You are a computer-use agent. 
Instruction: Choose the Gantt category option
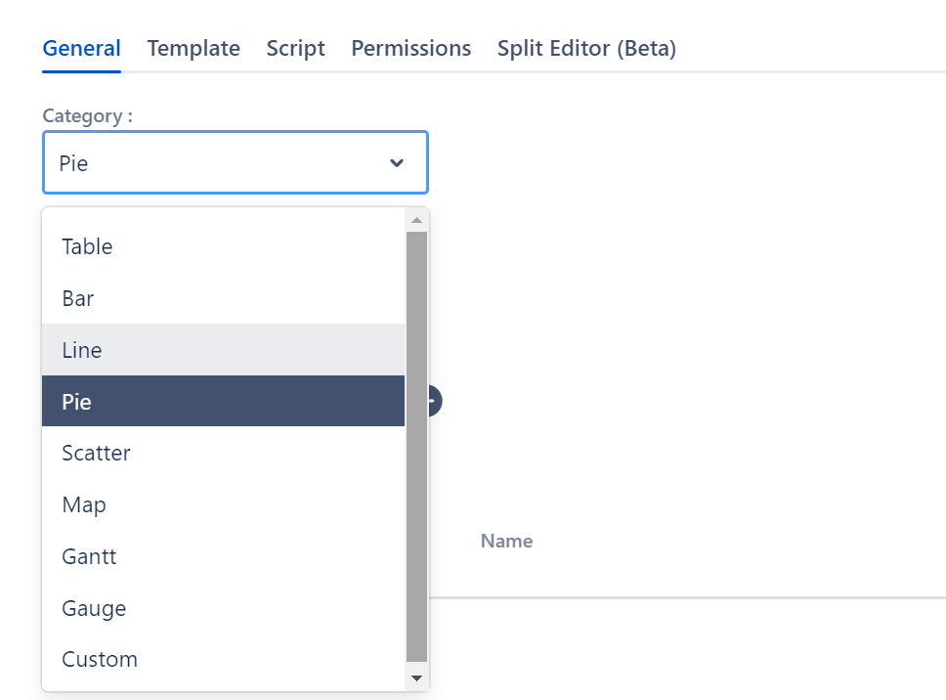(x=223, y=556)
